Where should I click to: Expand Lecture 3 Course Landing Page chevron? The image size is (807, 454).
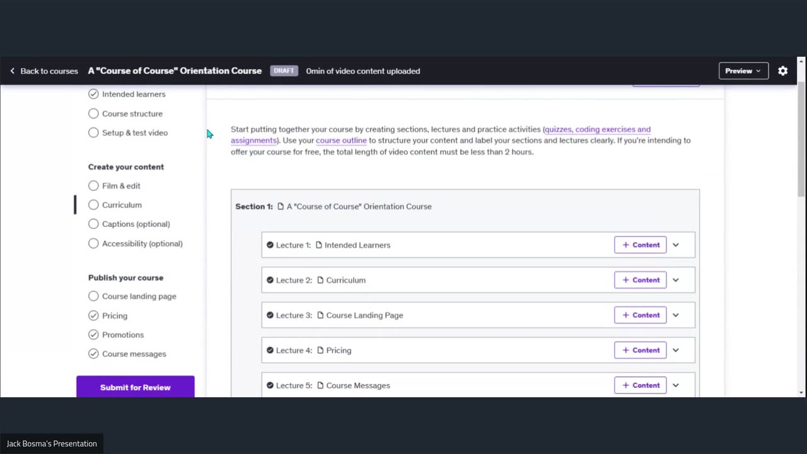tap(676, 315)
